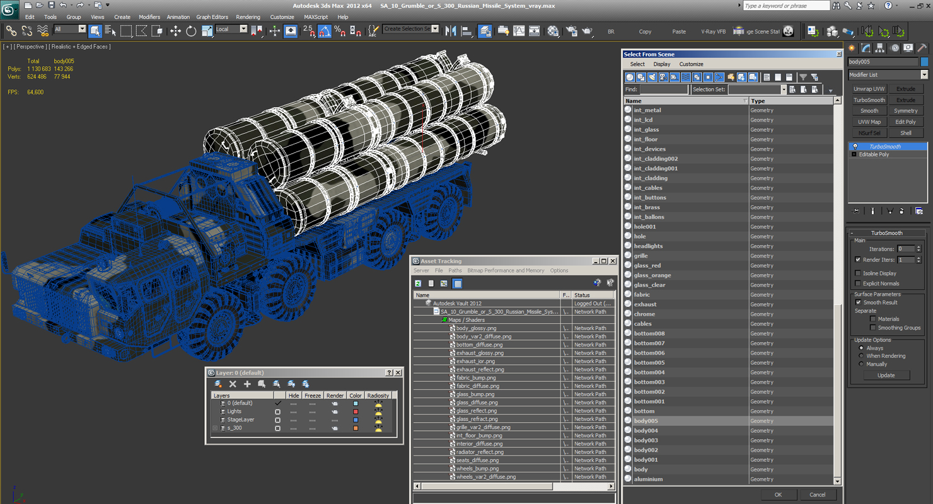Open the Utilities hammer panel icon
The image size is (933, 504).
pyautogui.click(x=922, y=48)
